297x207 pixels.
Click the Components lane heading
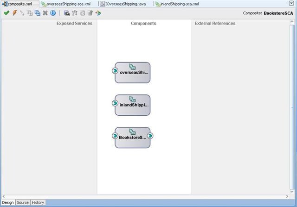tap(143, 24)
